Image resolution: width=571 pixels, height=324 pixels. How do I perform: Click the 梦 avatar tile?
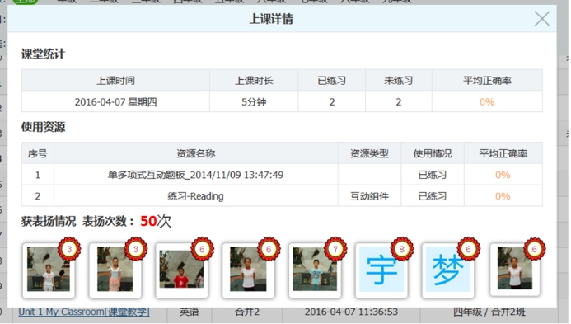coord(448,270)
